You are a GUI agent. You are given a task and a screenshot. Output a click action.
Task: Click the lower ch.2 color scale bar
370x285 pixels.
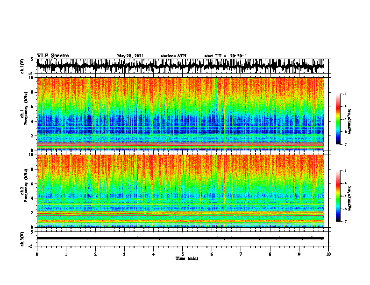click(x=338, y=196)
